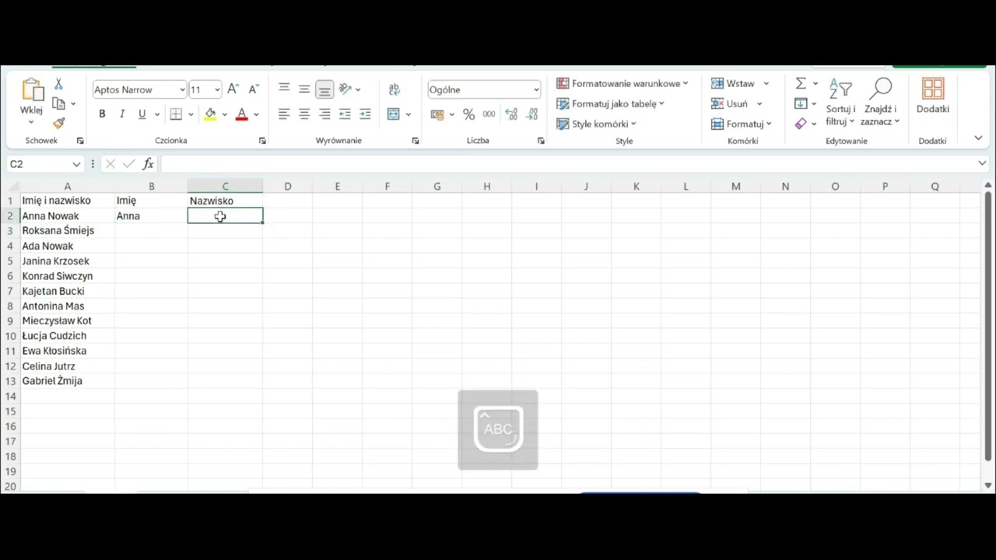Apply top vertical alignment
This screenshot has height=560, width=996.
(284, 89)
